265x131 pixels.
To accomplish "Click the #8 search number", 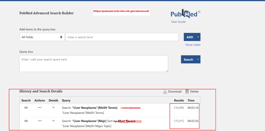I will click(26, 121).
